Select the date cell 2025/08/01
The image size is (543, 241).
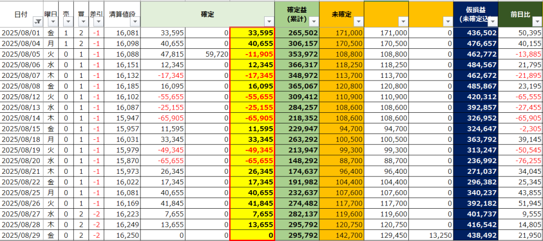pyautogui.click(x=21, y=33)
